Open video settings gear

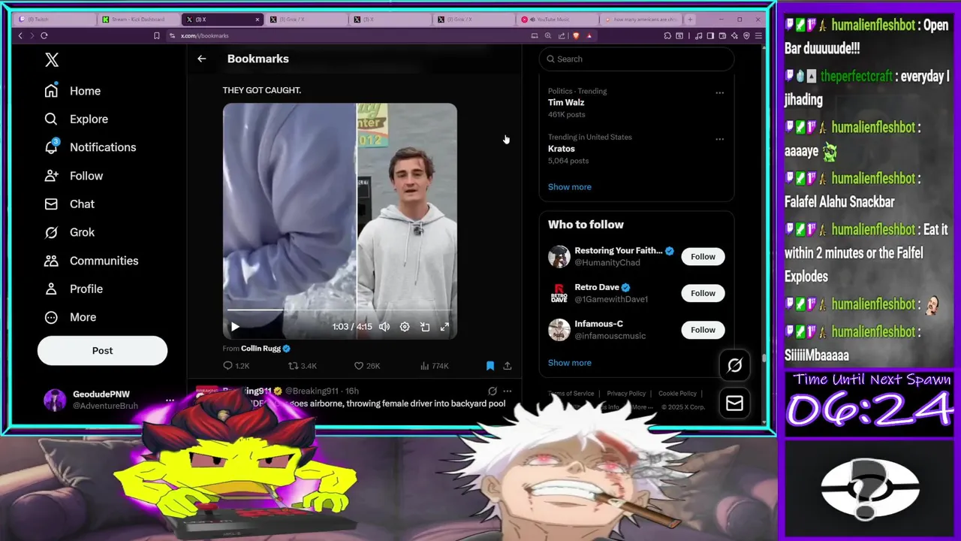(405, 327)
